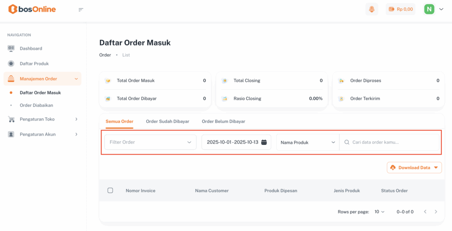Open notifications bell icon
This screenshot has width=452, height=231.
pos(372,9)
